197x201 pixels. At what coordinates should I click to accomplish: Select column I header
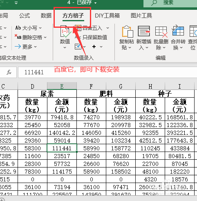tap(179, 87)
